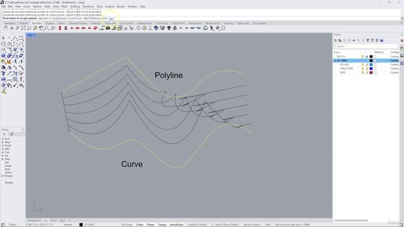Hide the STRUCTURE layer via bulb
This screenshot has width=404, height=227.
pyautogui.click(x=362, y=69)
